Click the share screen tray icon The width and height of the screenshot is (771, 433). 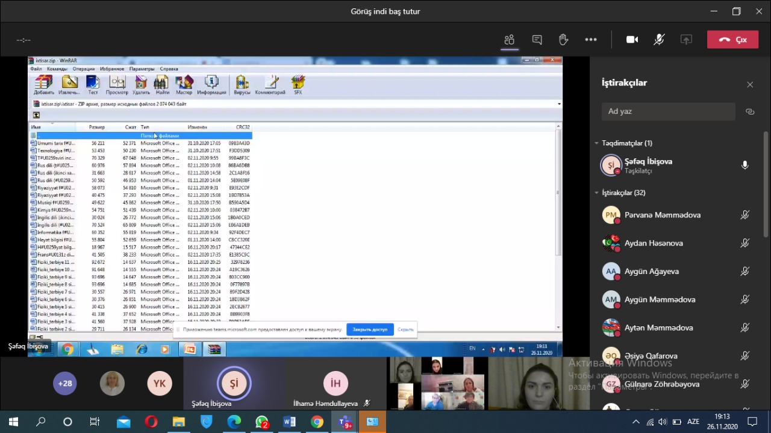pos(686,40)
